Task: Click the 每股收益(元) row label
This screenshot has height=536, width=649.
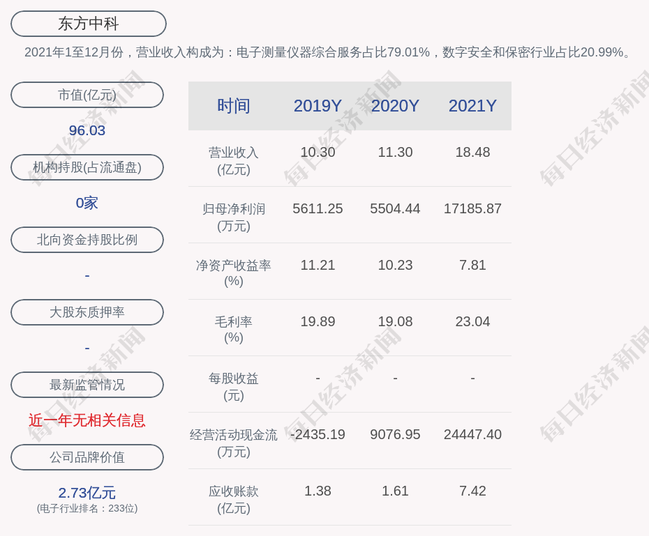Action: (234, 387)
